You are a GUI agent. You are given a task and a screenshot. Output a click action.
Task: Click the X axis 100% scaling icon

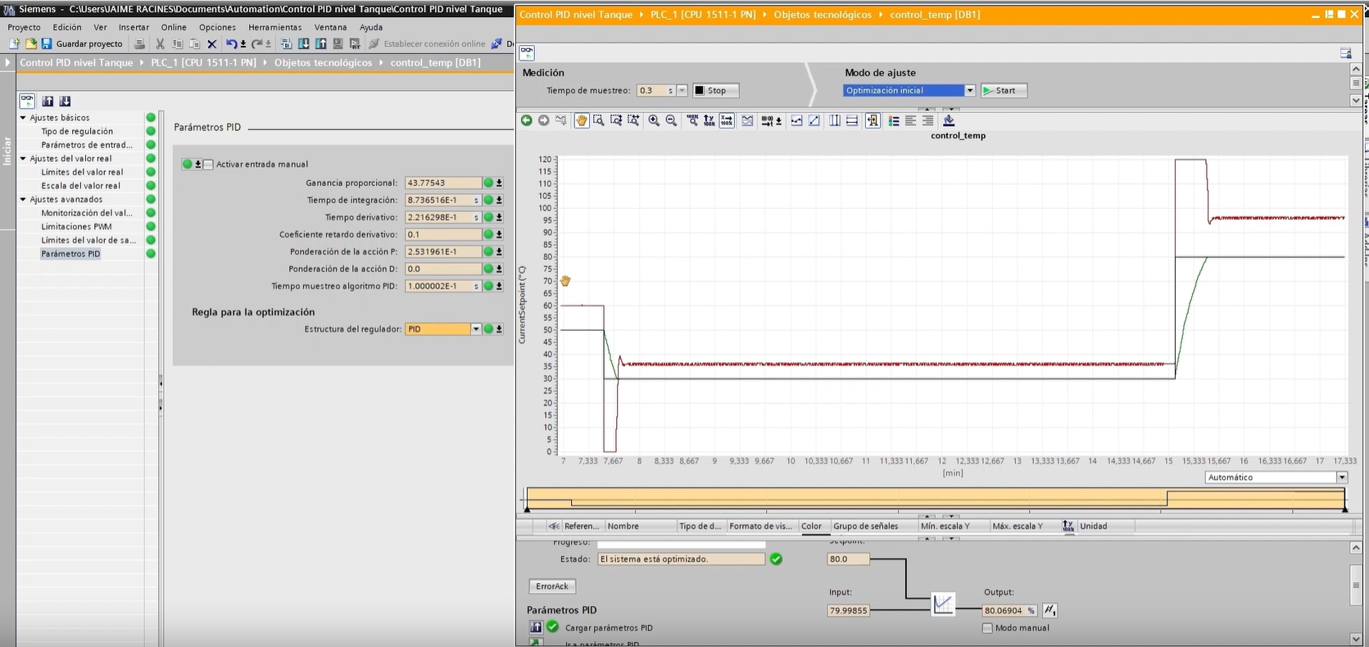click(727, 120)
